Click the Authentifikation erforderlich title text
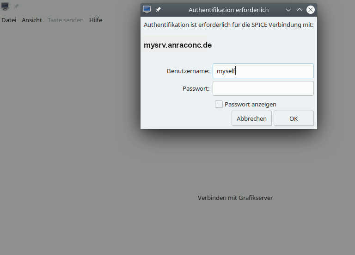The width and height of the screenshot is (355, 255). (x=229, y=10)
